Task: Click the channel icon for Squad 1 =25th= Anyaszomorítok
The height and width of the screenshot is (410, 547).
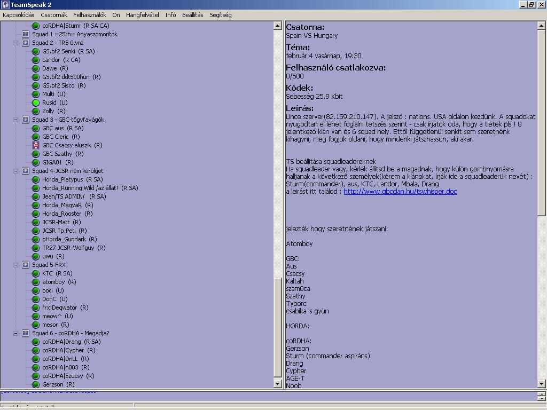Action: coord(26,34)
